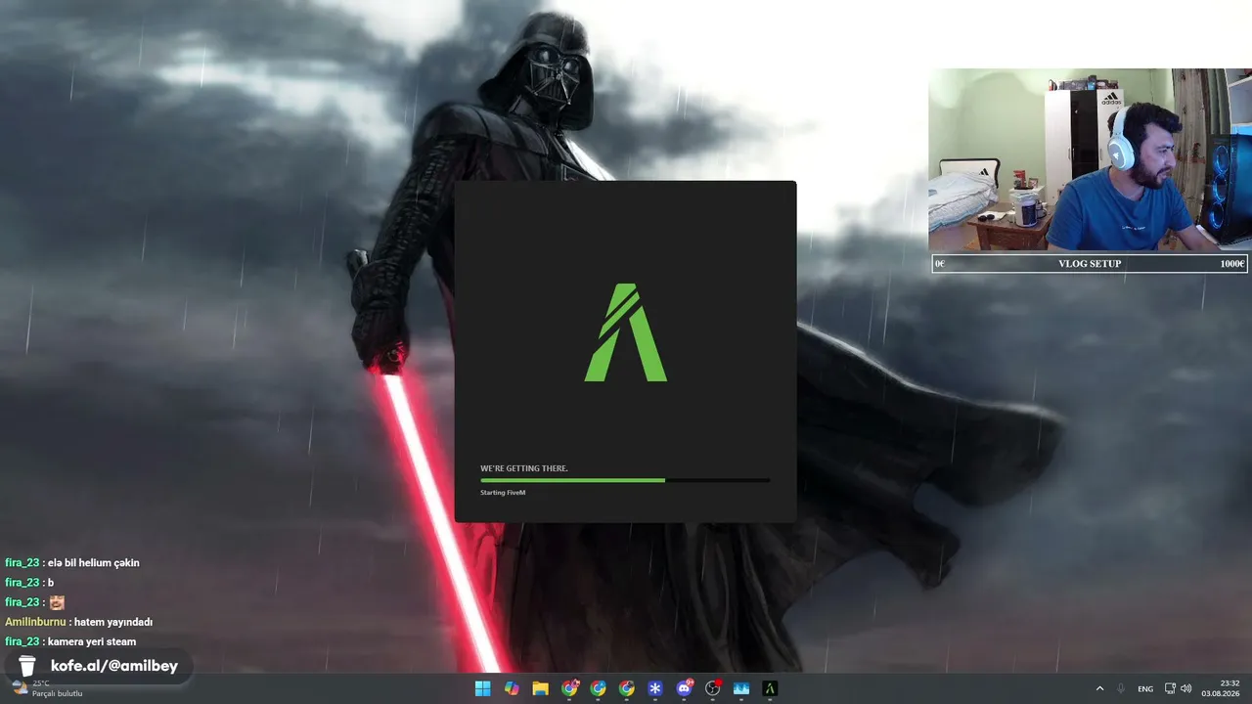1252x704 pixels.
Task: Open the clock and calendar showing 23:32
Action: tap(1223, 688)
